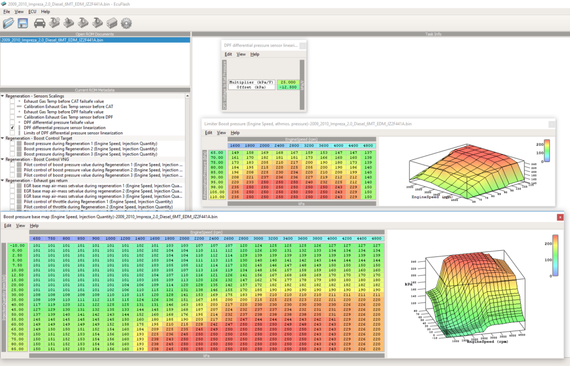The width and height of the screenshot is (570, 366).
Task: Click the Multiplier value 25.000 cell
Action: (288, 82)
